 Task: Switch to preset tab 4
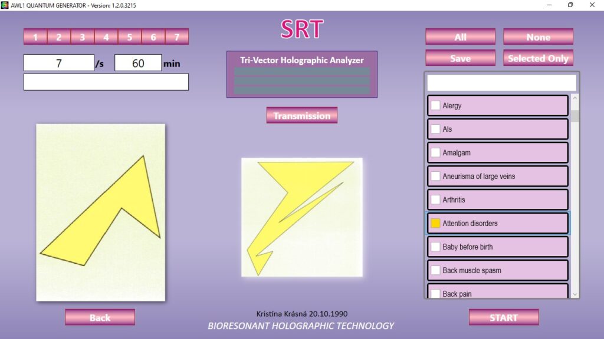coord(106,37)
